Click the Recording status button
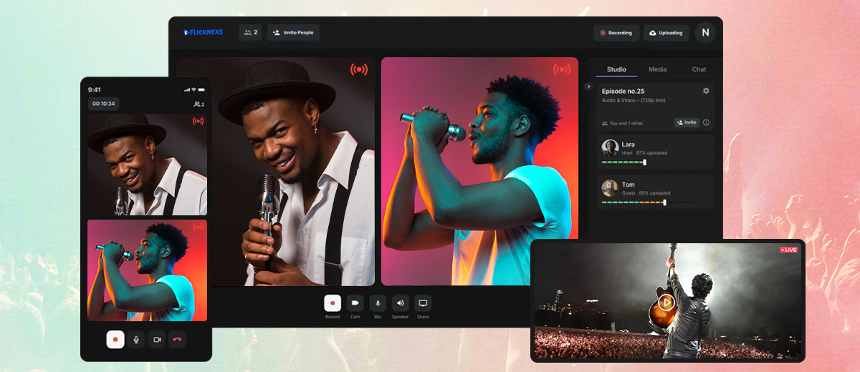 coord(616,33)
